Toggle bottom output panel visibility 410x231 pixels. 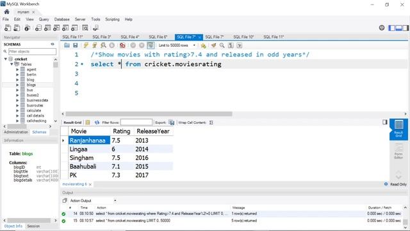click(x=398, y=28)
